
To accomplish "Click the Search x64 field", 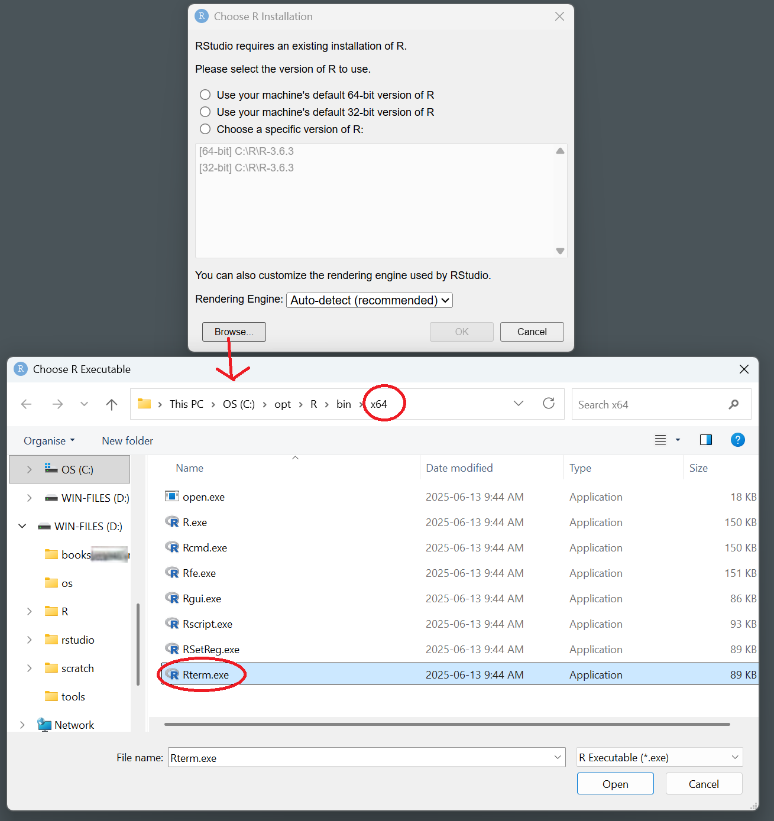I will [650, 405].
